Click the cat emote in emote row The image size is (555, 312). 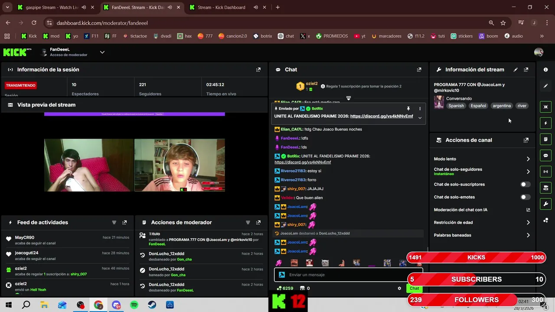pyautogui.click(x=325, y=263)
